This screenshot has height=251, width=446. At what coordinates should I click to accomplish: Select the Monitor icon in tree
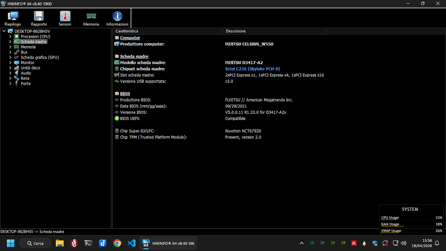pyautogui.click(x=16, y=62)
